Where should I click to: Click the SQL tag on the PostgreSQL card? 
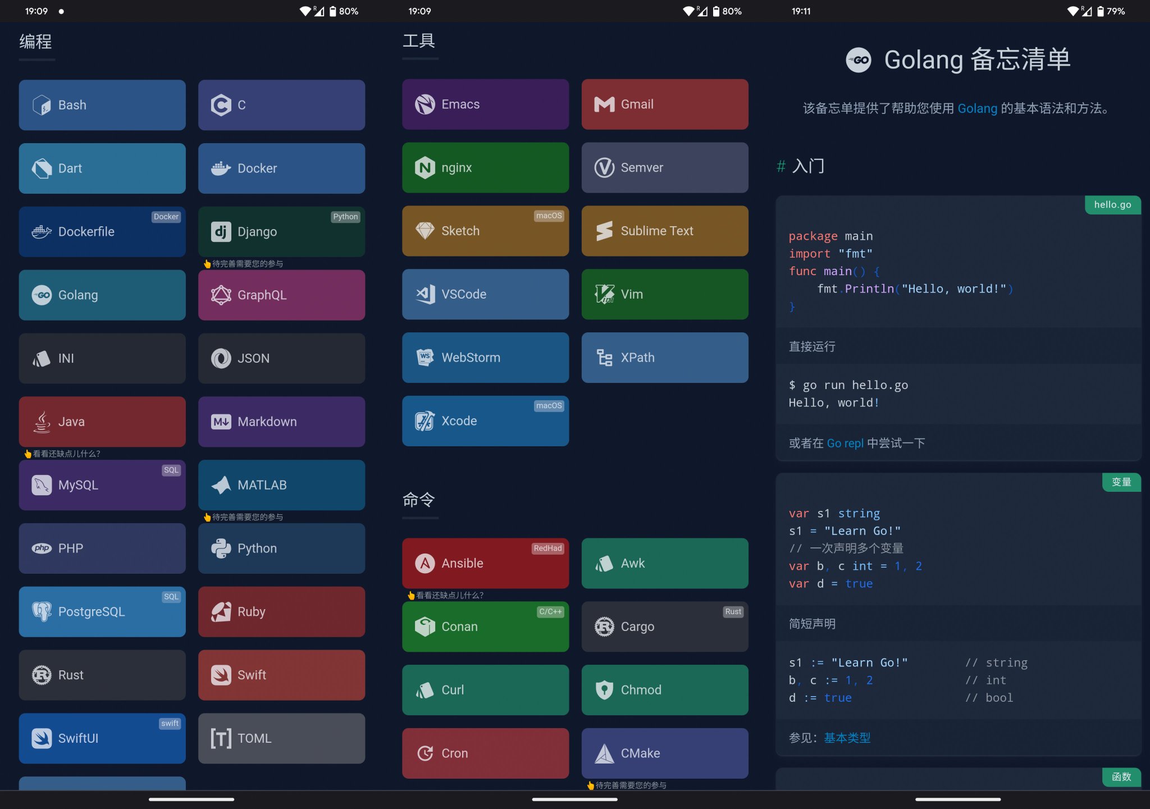point(171,597)
